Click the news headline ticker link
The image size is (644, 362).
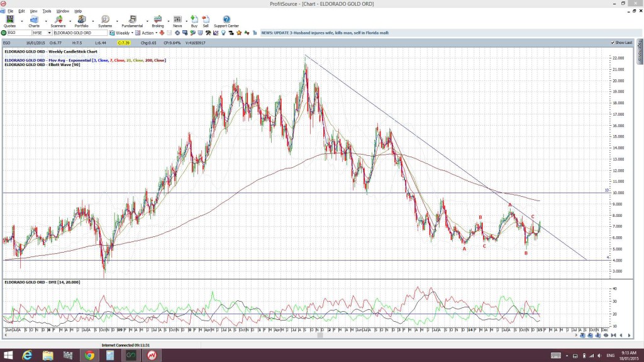pyautogui.click(x=325, y=33)
